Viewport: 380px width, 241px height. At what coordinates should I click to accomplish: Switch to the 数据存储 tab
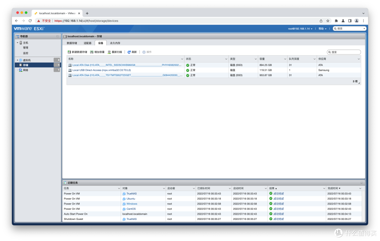tap(72, 43)
